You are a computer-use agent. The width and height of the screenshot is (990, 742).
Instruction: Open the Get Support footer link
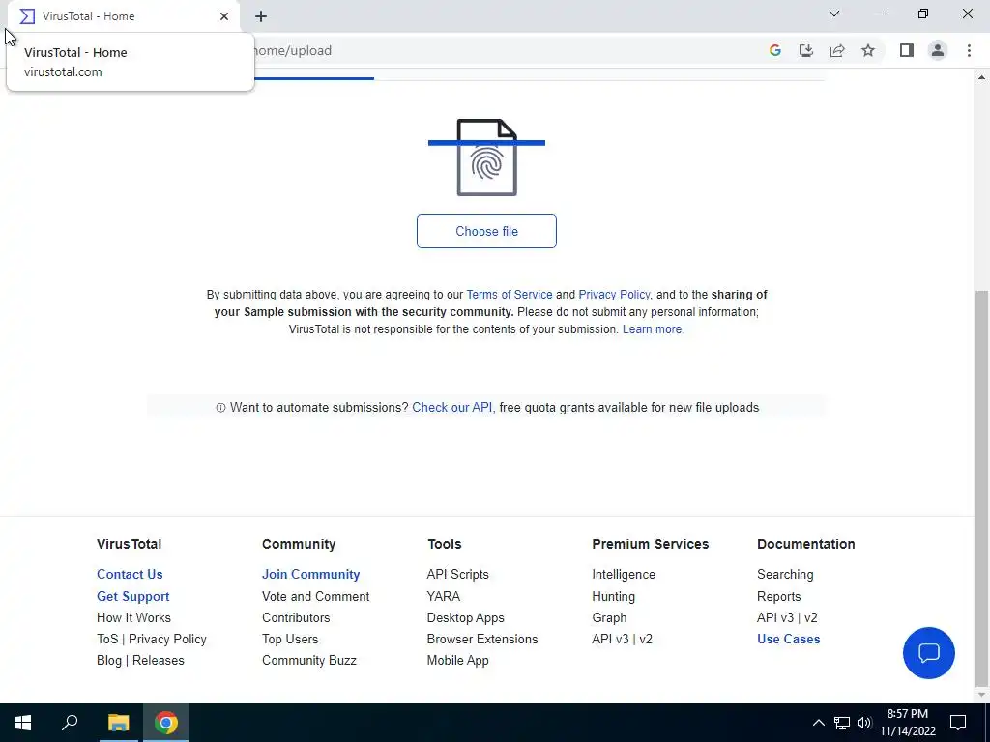132,596
